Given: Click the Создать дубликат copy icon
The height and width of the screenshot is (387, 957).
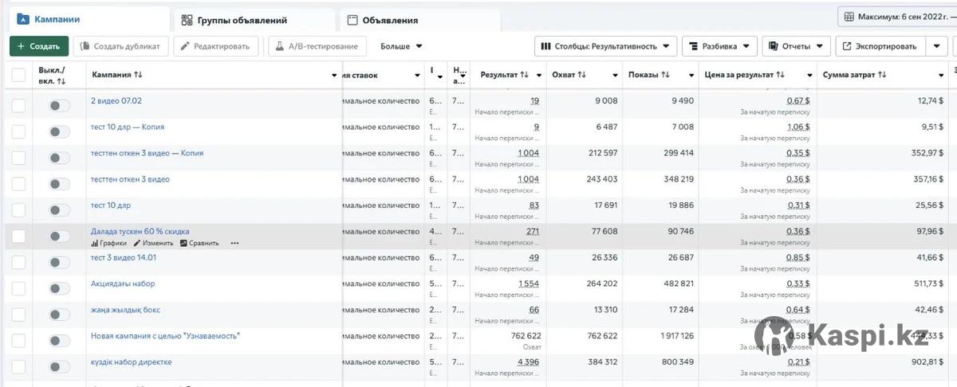Looking at the screenshot, I should coord(85,46).
